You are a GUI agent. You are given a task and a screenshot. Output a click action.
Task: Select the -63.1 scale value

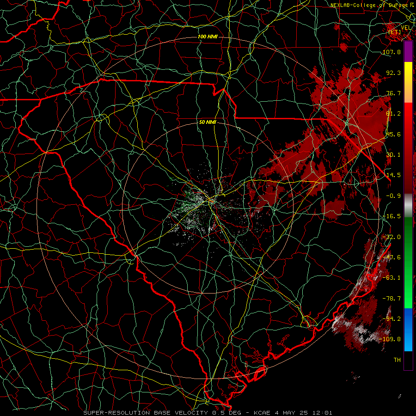coord(392,278)
